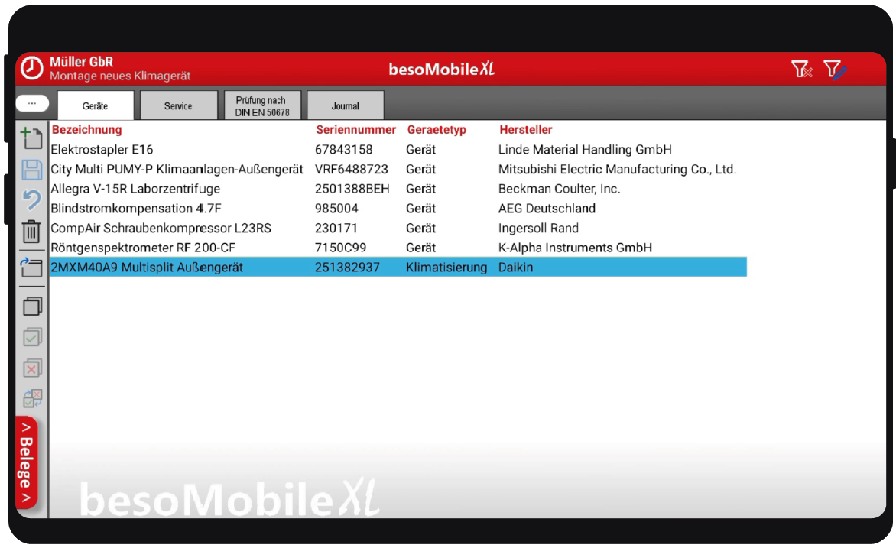Click serial number 67843158
Screen dimensions: 896x548
point(343,150)
